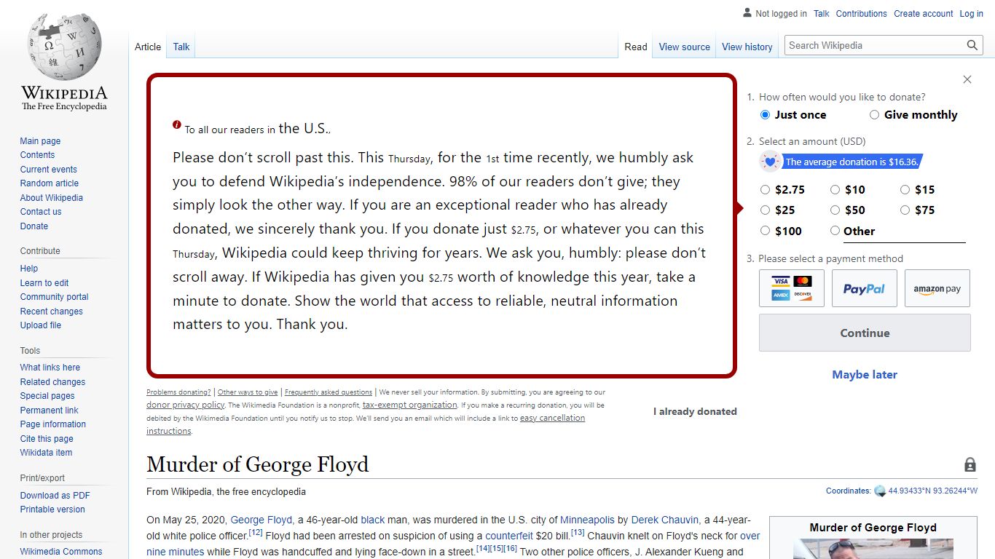The image size is (995, 559).
Task: Open What links here tool
Action: tap(50, 368)
